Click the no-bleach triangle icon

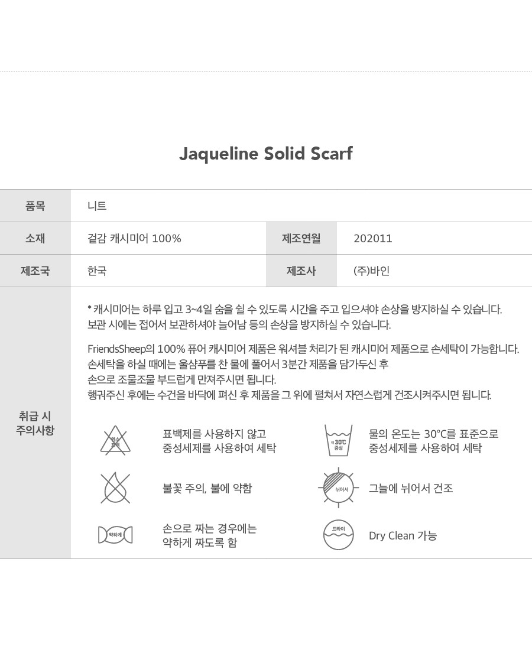[x=115, y=441]
